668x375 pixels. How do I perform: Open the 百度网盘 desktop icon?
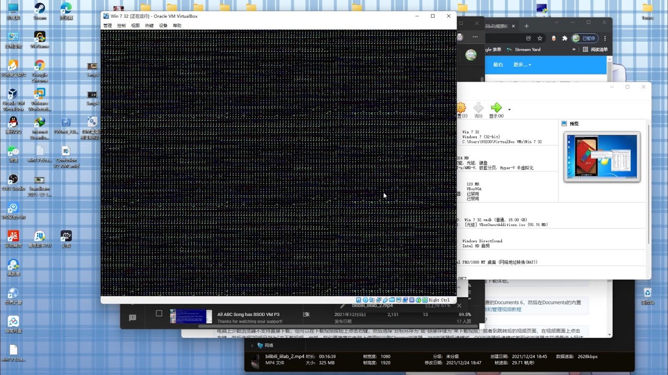click(13, 324)
